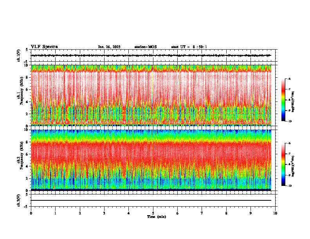Click the time axis tick label "7"

pyautogui.click(x=202, y=213)
